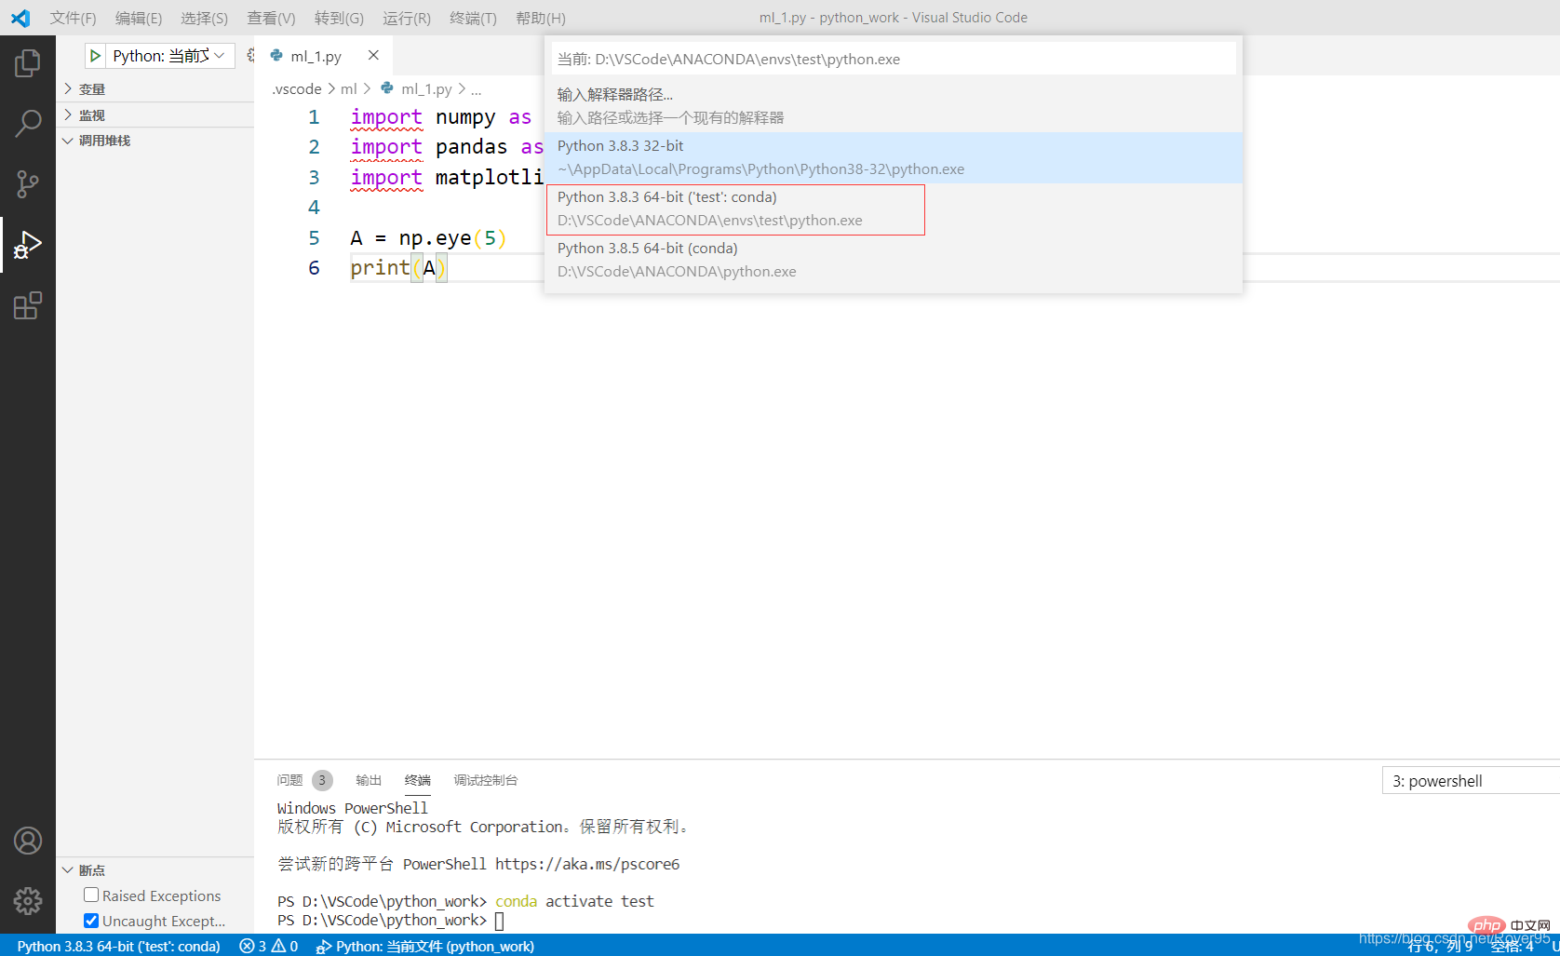Switch to the 输出 panel tab
The height and width of the screenshot is (956, 1560).
[x=368, y=780]
